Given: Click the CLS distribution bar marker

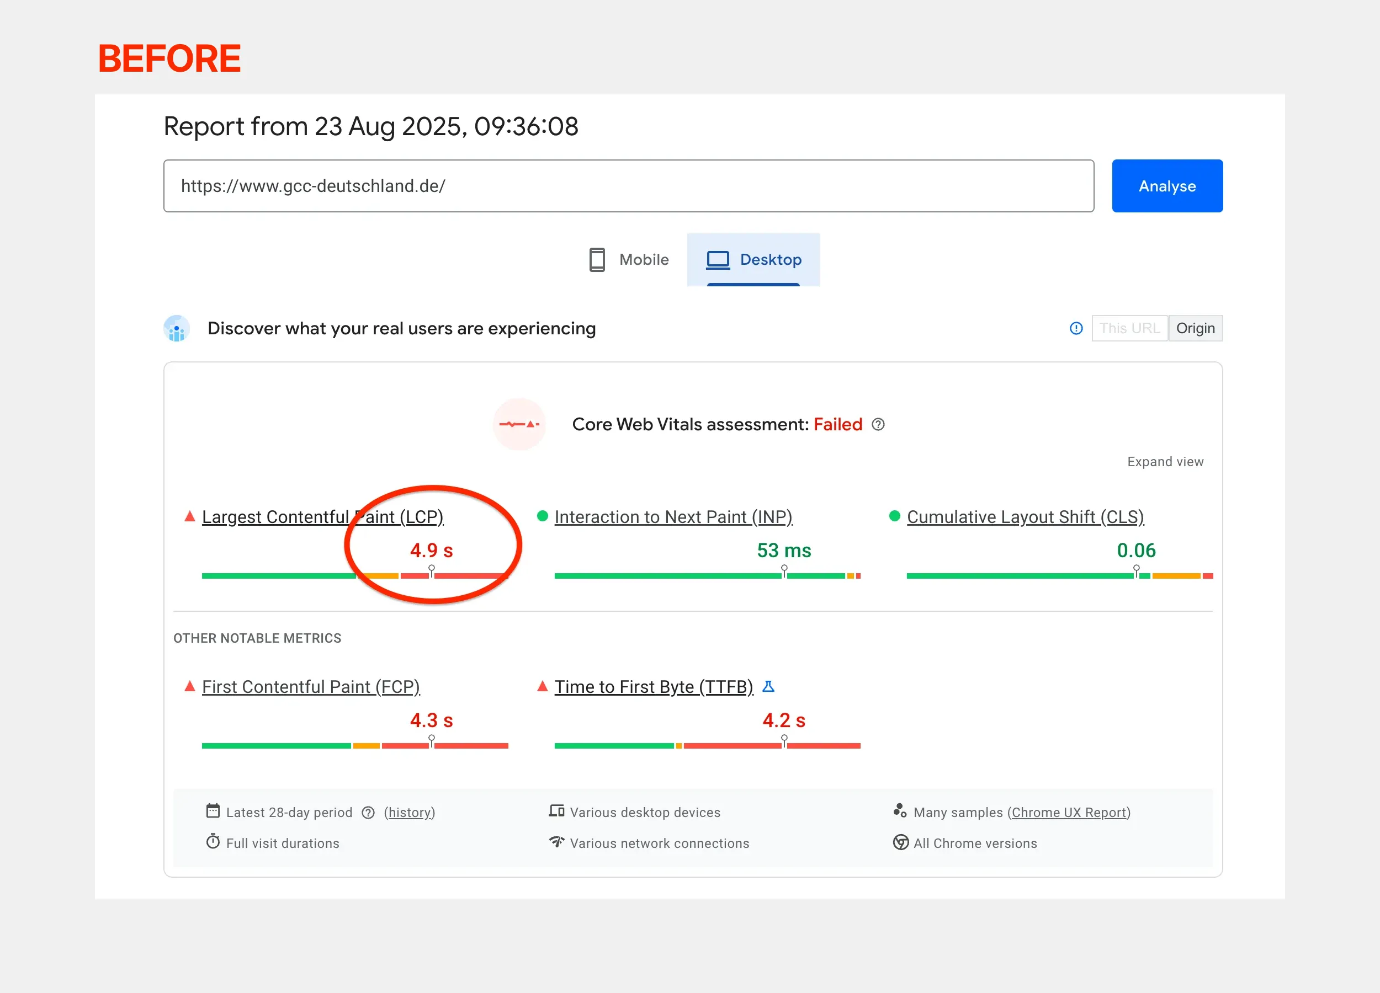Looking at the screenshot, I should click(x=1136, y=571).
